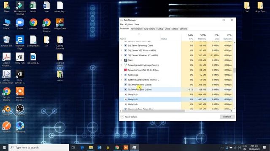Open the File menu in Task Manager
Image resolution: width=270 pixels, height=151 pixels.
coord(121,24)
